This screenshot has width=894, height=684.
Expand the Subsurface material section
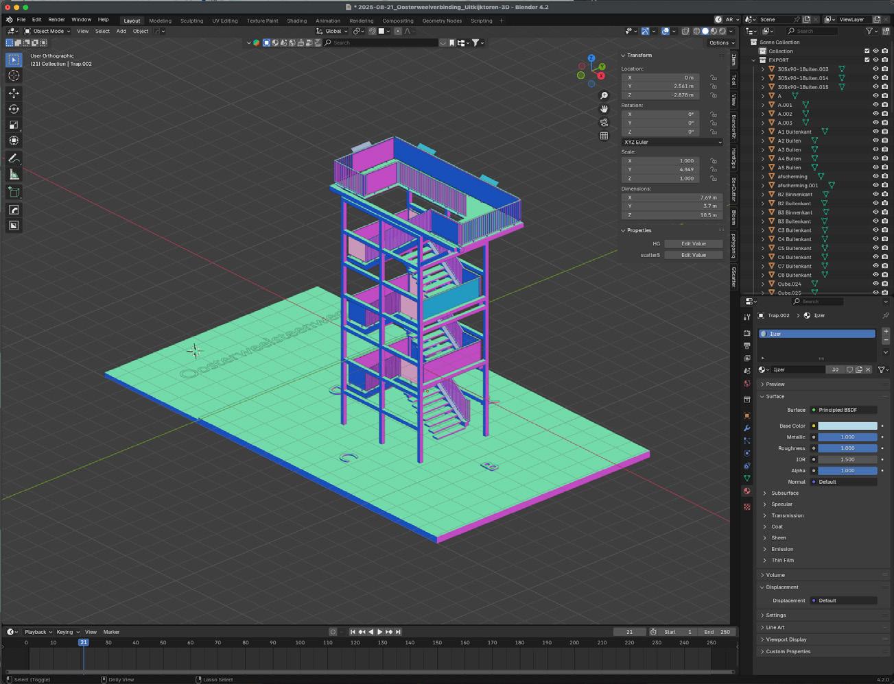click(x=784, y=493)
